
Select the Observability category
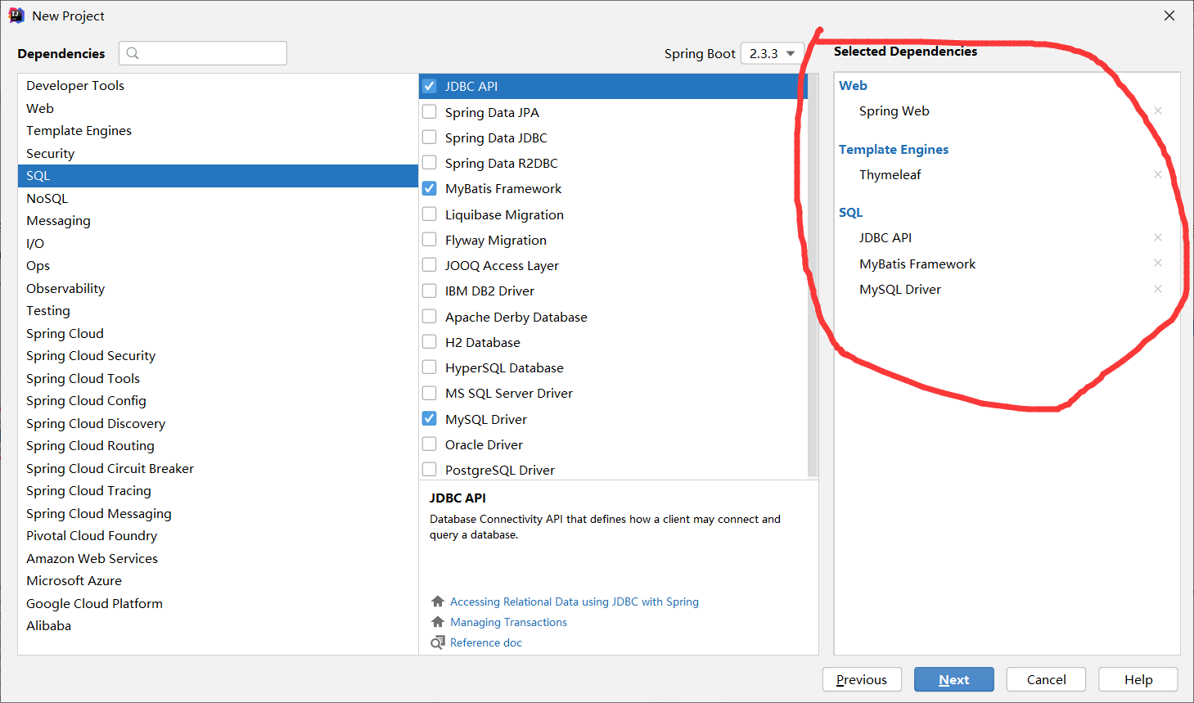tap(218, 288)
